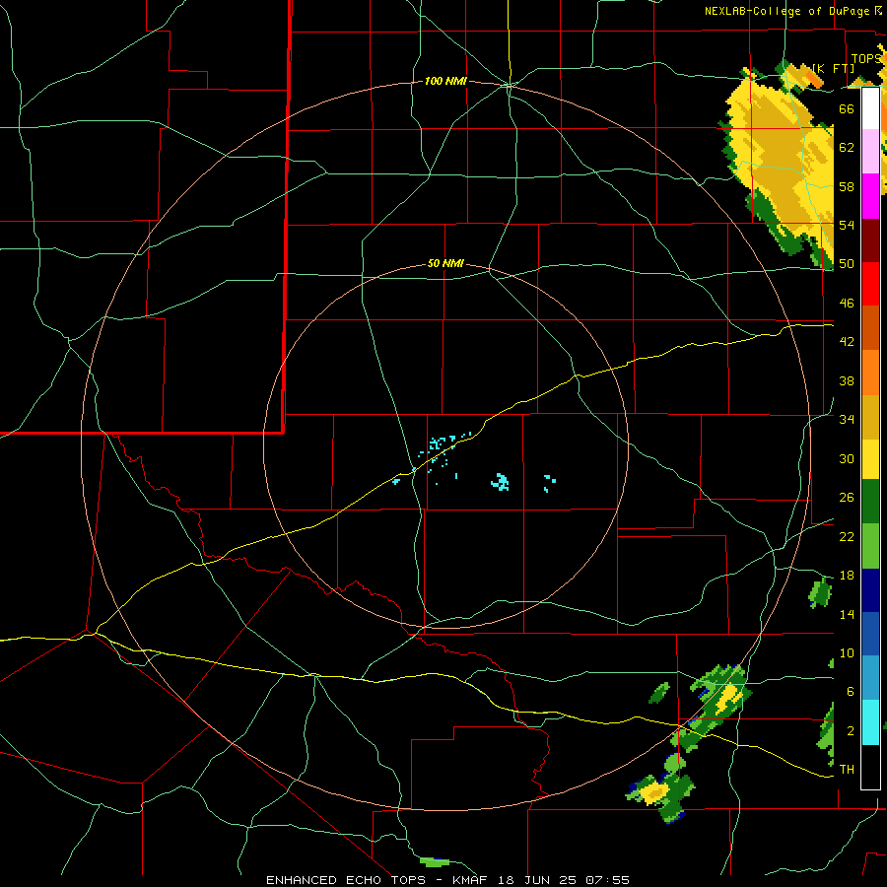Click the bright red legend swatch
Screen dimensions: 887x887
[x=870, y=284]
